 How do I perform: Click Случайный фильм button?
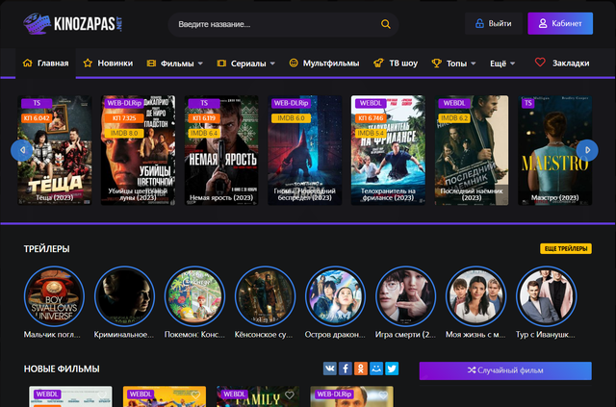[505, 370]
